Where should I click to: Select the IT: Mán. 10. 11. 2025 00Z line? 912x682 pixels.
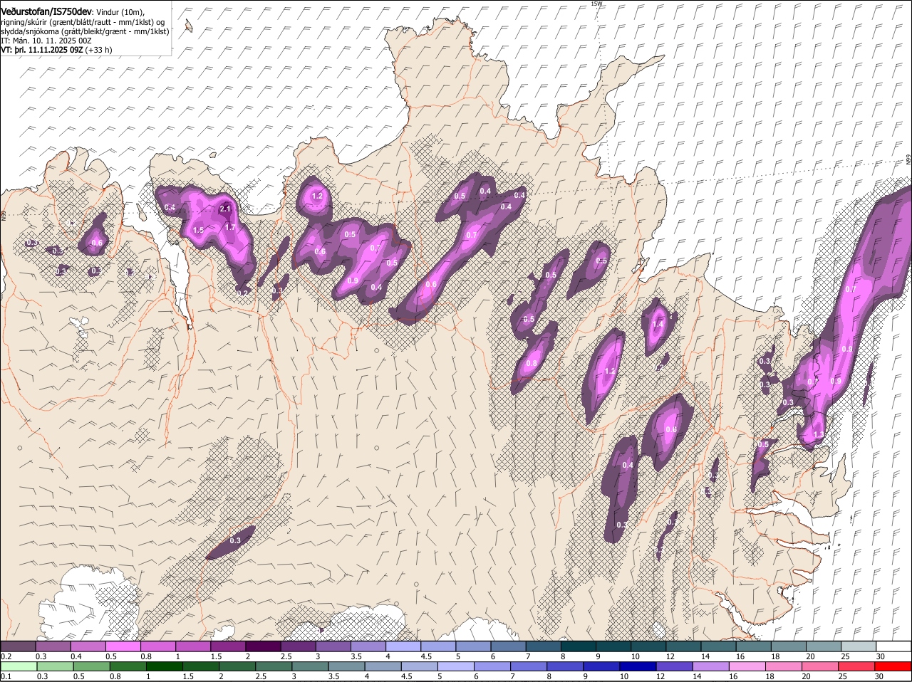pyautogui.click(x=46, y=41)
